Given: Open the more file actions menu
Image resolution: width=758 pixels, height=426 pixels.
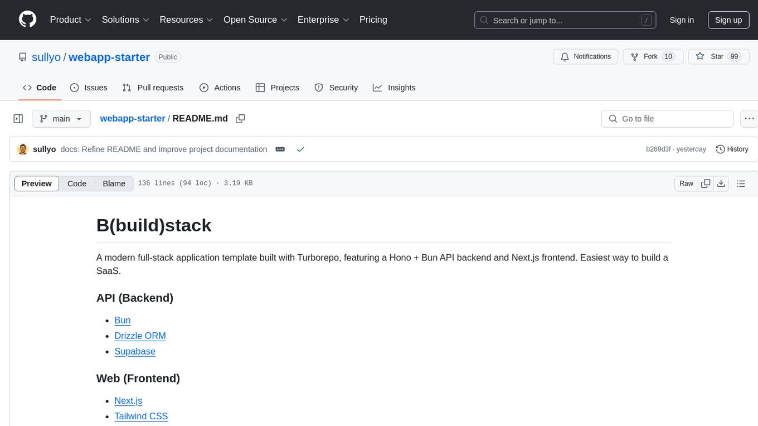Looking at the screenshot, I should point(749,119).
